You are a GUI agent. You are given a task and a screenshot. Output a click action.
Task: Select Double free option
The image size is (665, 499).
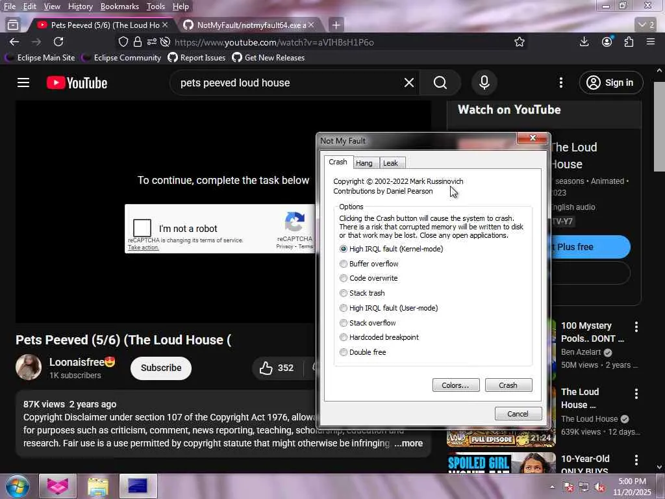pos(343,352)
